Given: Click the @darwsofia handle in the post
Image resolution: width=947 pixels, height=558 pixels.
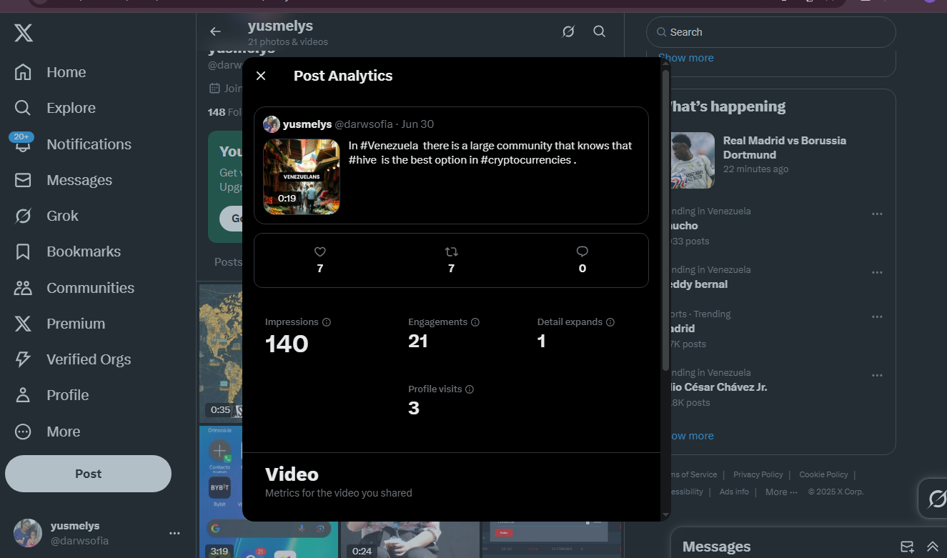Looking at the screenshot, I should pos(364,124).
